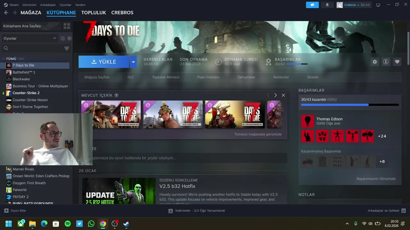Switch library to grid collections view
Screen dimensions: 410x230
tap(67, 26)
